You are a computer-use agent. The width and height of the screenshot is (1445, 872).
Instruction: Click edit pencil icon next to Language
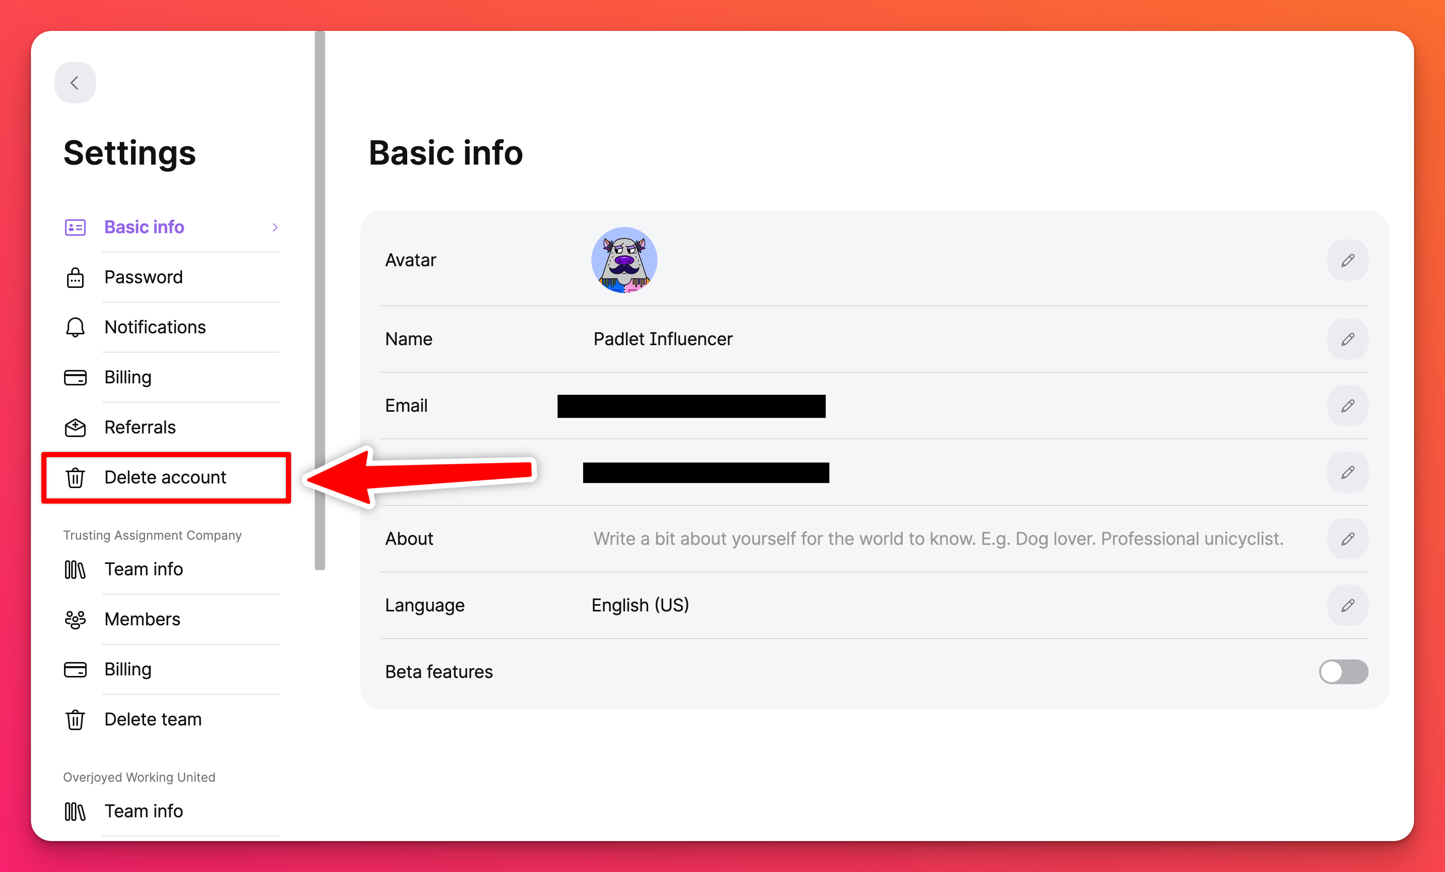point(1347,606)
